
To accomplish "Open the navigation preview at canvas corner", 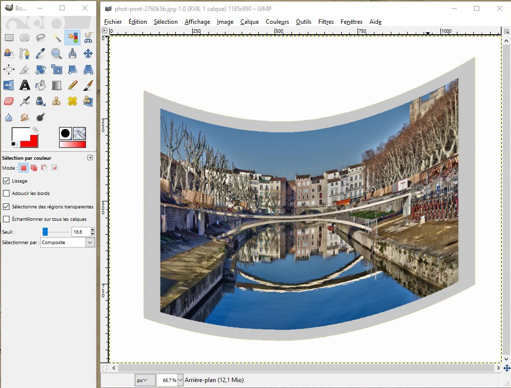I will click(507, 368).
